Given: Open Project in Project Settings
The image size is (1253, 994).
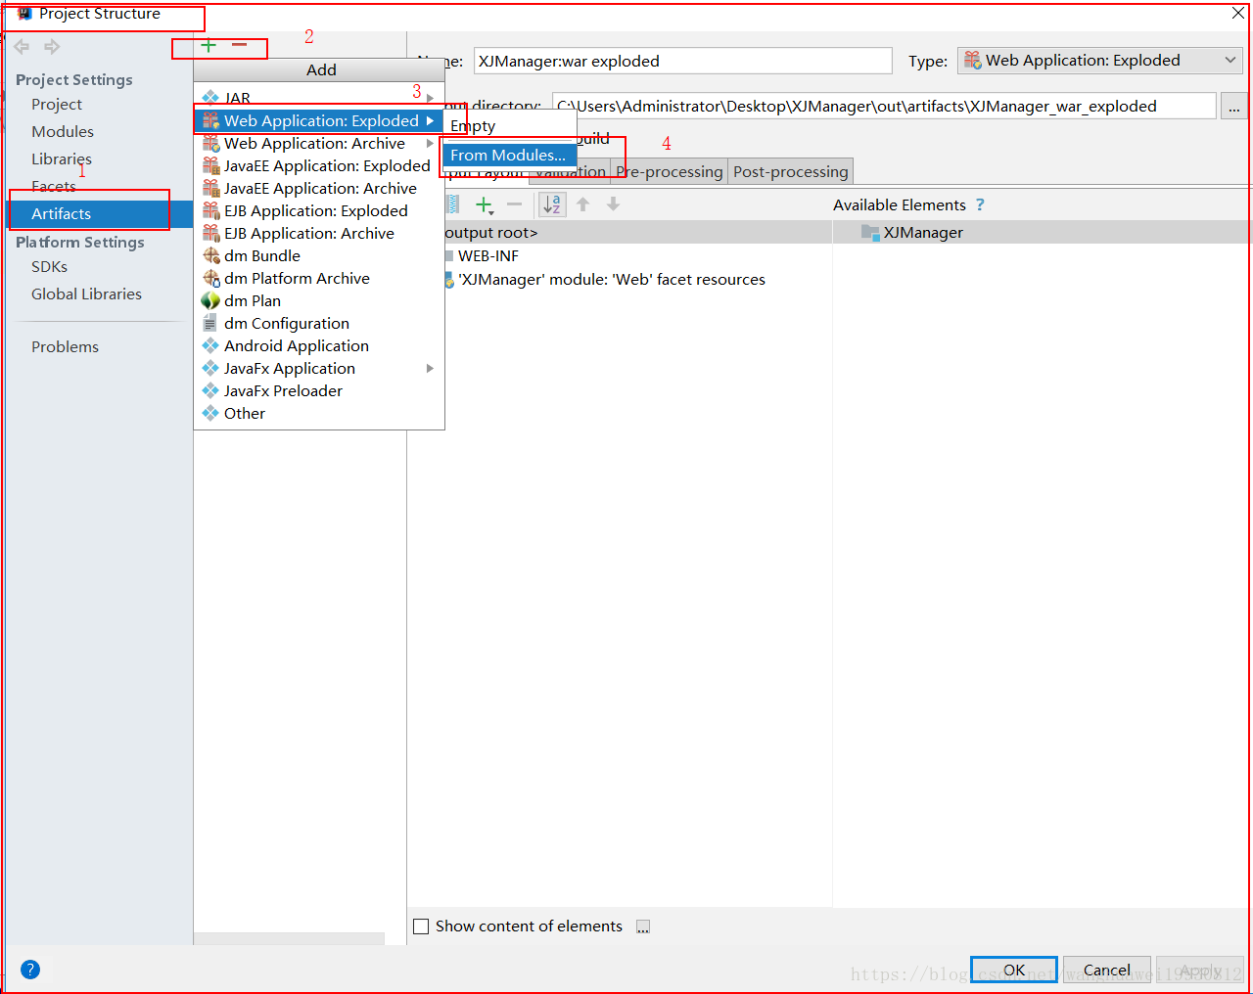Looking at the screenshot, I should pyautogui.click(x=57, y=104).
